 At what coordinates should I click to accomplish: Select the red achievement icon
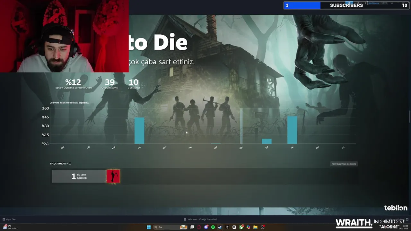[x=113, y=176]
